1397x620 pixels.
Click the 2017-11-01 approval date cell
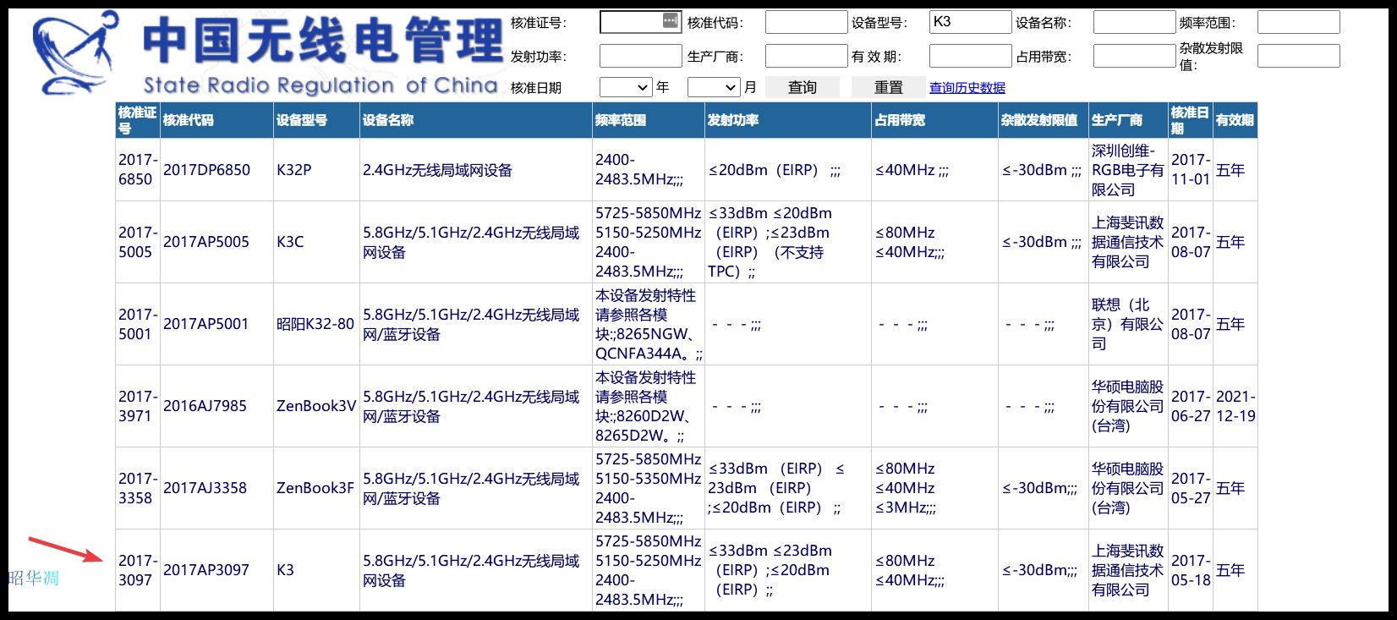[x=1190, y=170]
